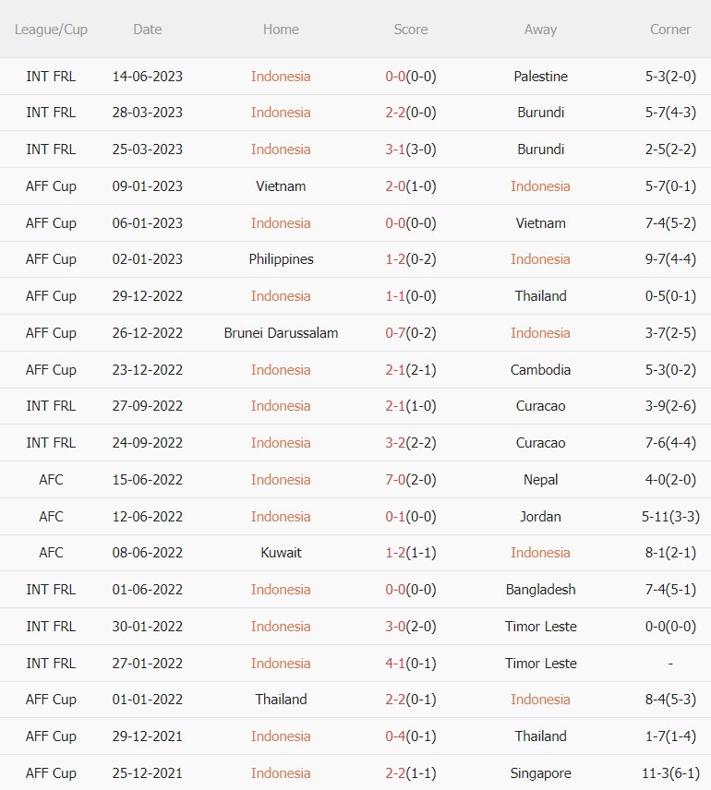Click the Nepal away team link
Viewport: 711px width, 790px height.
click(x=540, y=480)
